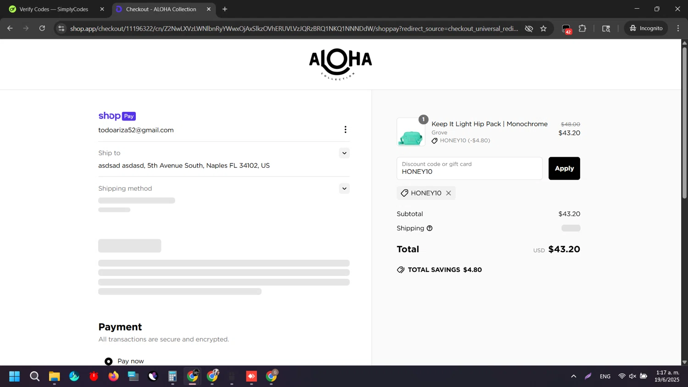Switch the ENG input language
Viewport: 688px width, 387px height.
[x=605, y=376]
